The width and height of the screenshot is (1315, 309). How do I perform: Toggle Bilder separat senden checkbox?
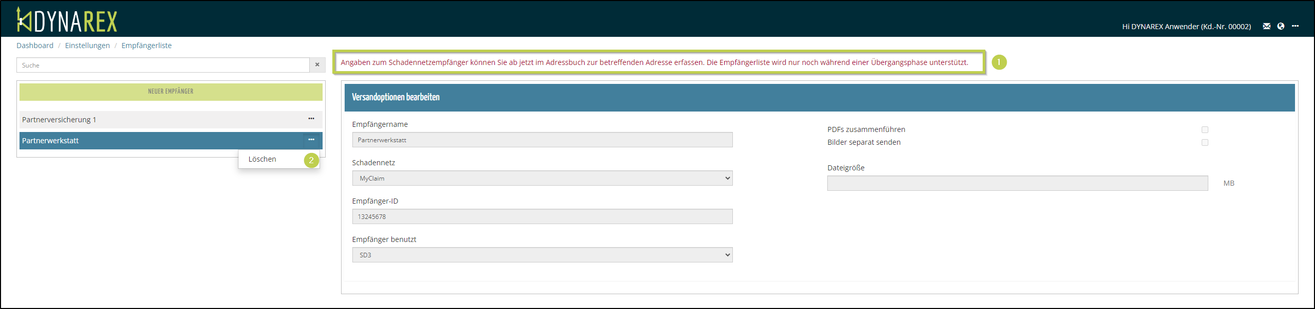tap(1205, 143)
